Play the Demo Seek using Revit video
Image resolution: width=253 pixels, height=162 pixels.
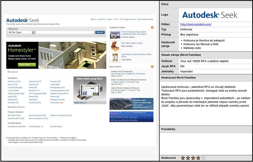pos(85,93)
